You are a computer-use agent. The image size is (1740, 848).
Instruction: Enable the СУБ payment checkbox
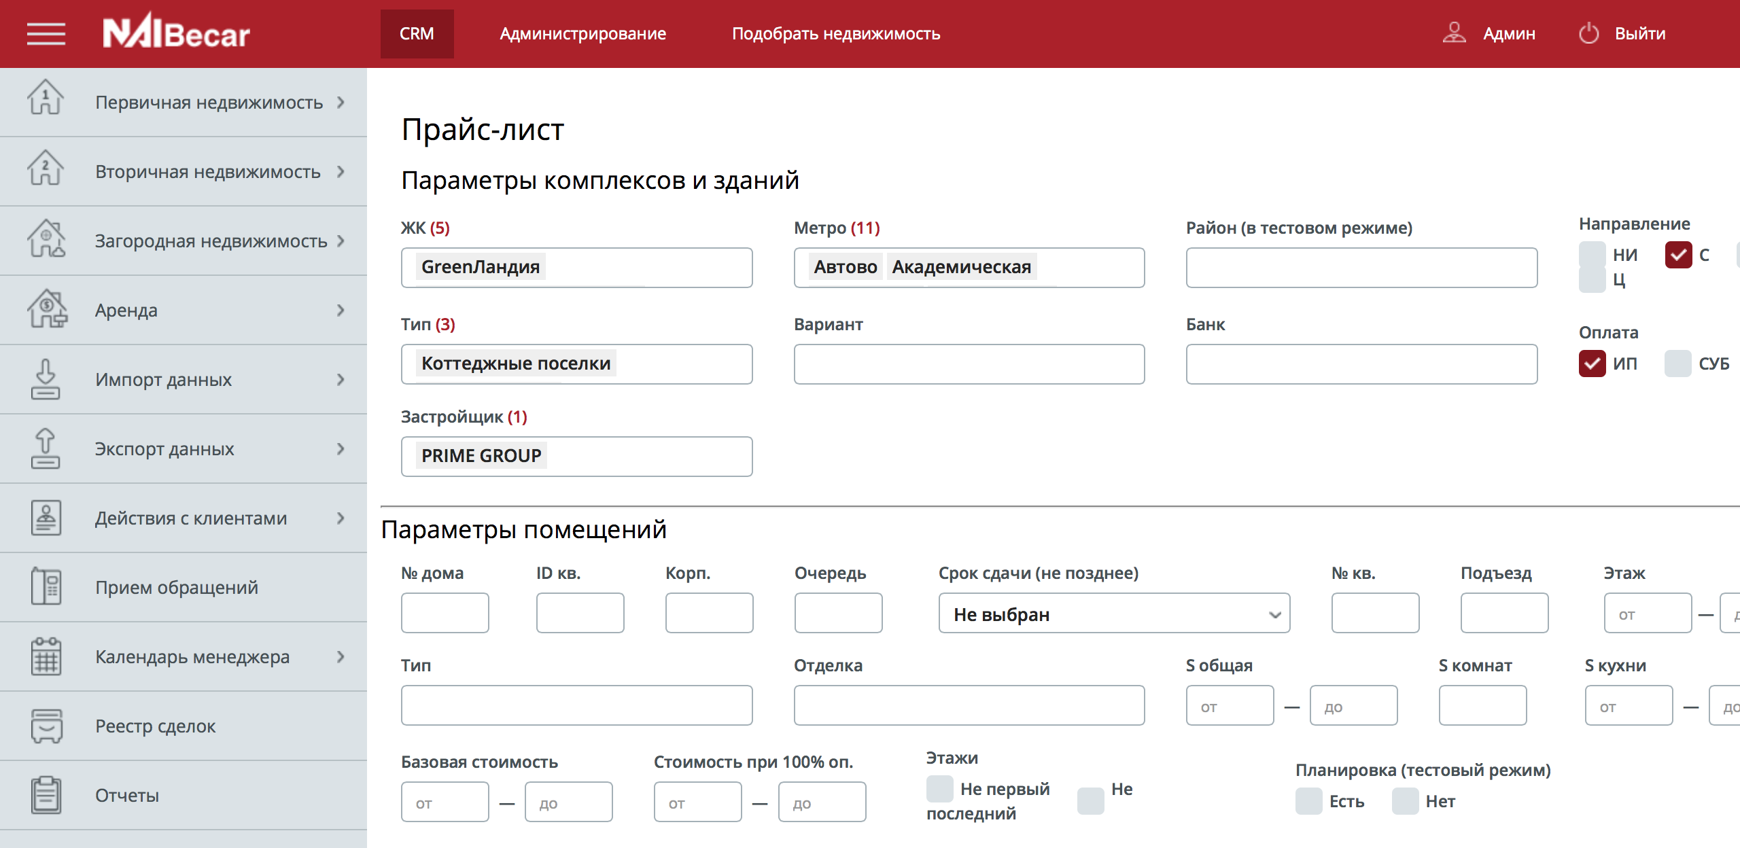pos(1677,364)
